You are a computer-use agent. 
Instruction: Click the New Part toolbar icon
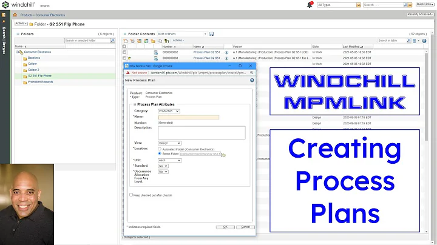coord(132,41)
